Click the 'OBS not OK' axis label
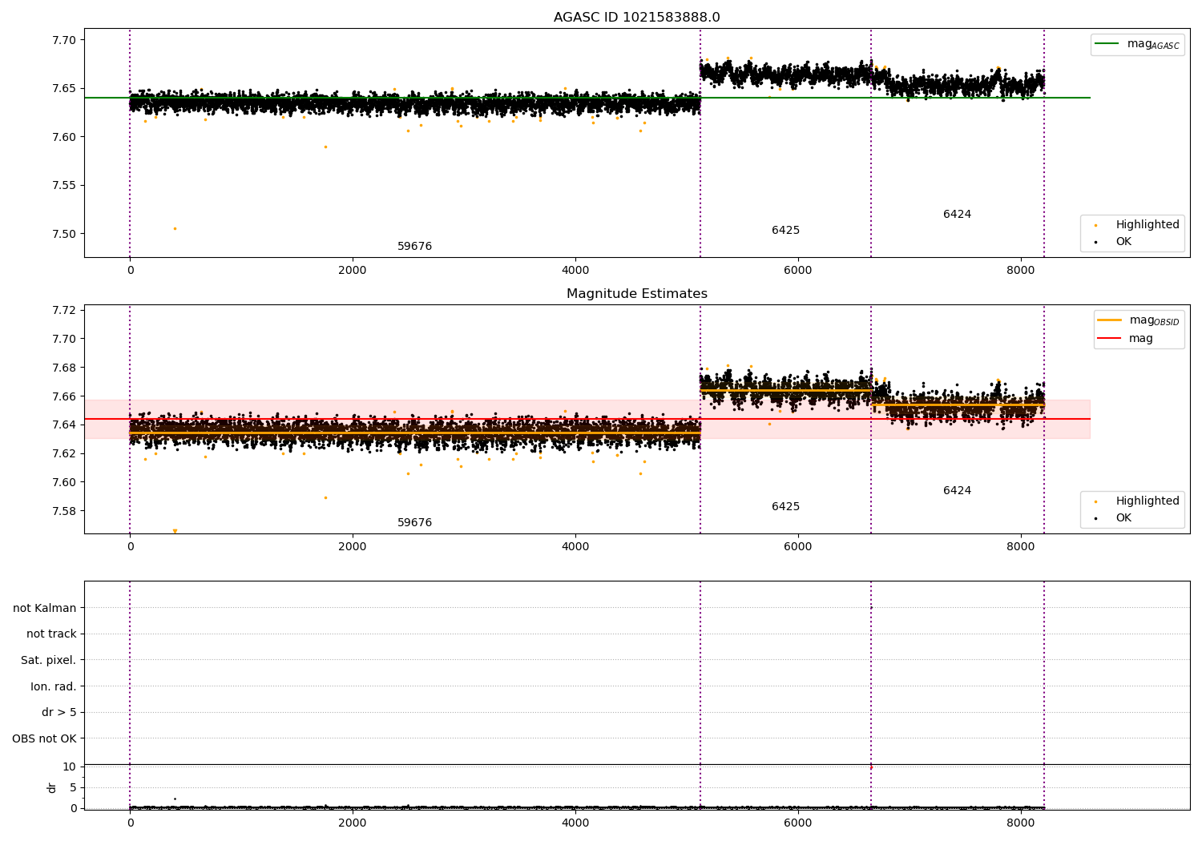Viewport: 1202px width, 841px height. (x=45, y=739)
